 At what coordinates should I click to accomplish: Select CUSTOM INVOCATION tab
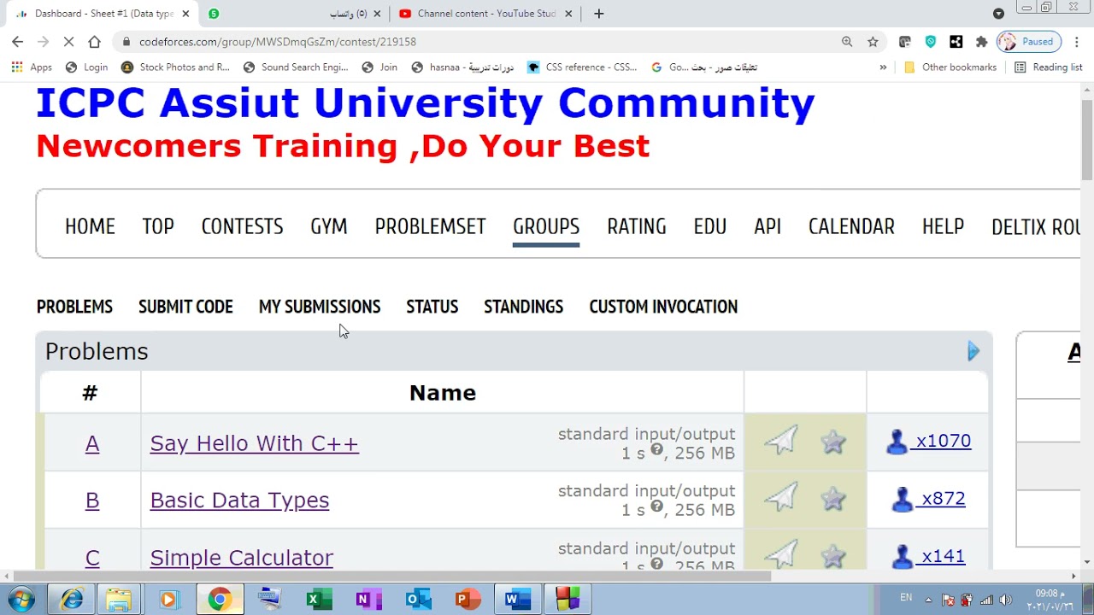click(x=663, y=307)
